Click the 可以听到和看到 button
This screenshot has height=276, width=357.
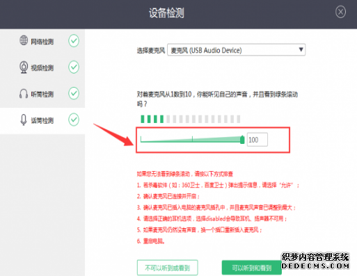tap(252, 268)
